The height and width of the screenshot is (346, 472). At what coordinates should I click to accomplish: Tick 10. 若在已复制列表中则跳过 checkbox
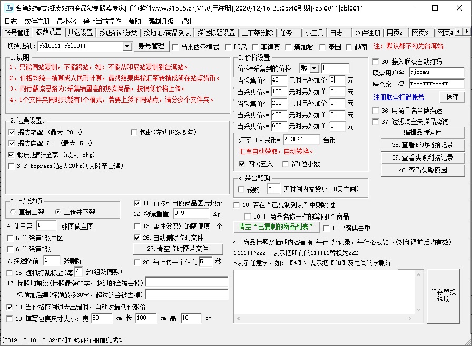[x=237, y=205]
